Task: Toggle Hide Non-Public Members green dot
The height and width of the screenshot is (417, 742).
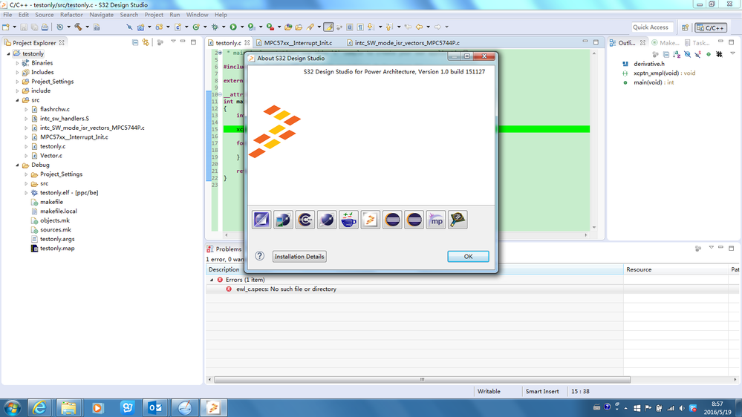Action: (709, 54)
